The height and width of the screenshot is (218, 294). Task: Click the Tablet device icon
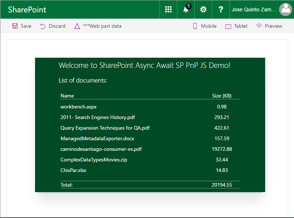(x=228, y=27)
